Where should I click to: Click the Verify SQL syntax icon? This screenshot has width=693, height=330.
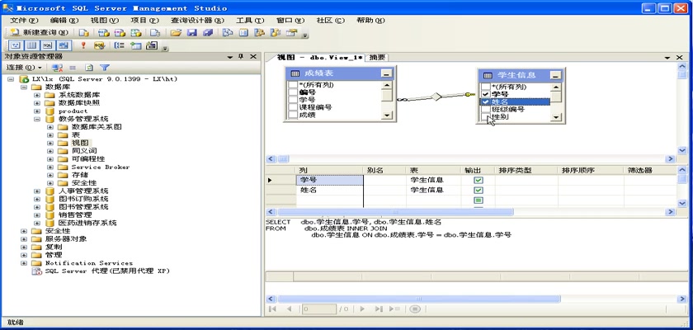99,46
